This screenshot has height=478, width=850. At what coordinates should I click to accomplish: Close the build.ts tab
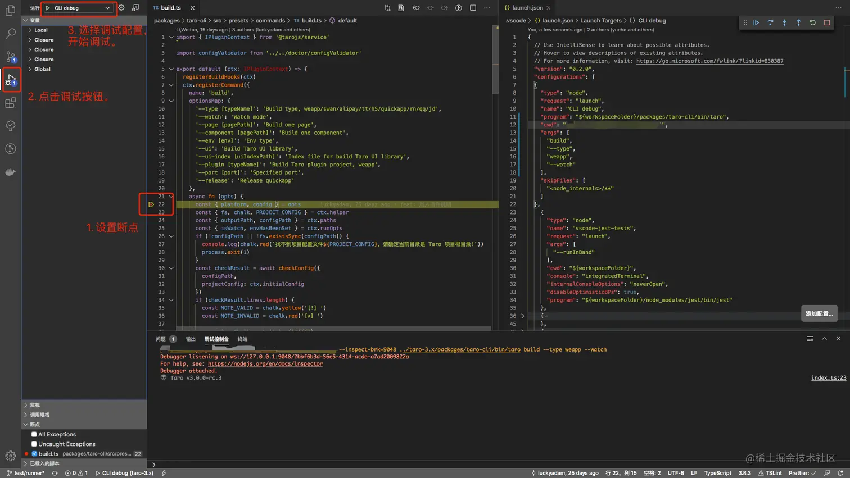coord(192,8)
